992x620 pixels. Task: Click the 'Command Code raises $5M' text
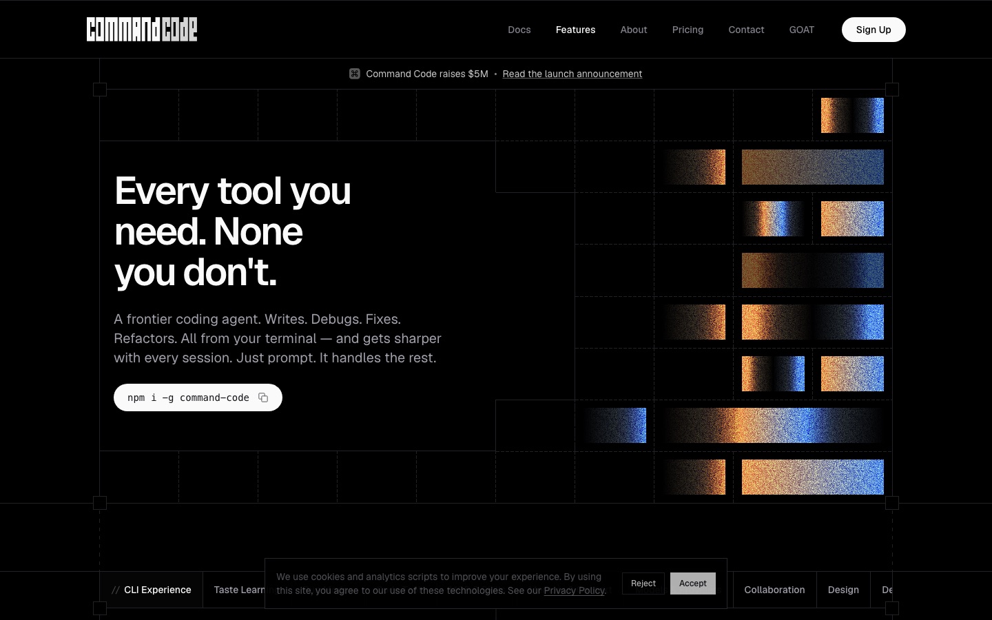pos(427,74)
